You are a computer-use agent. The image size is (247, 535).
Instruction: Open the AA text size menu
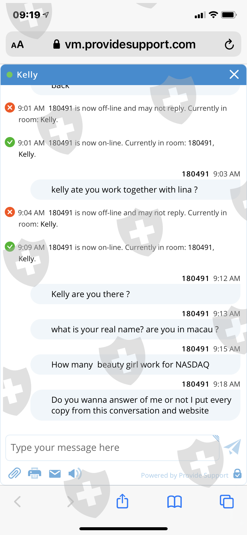tap(18, 45)
